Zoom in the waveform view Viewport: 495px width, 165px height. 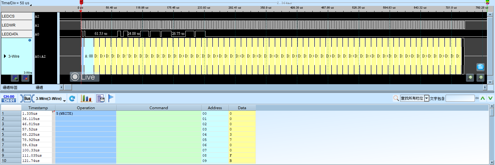tap(480, 78)
